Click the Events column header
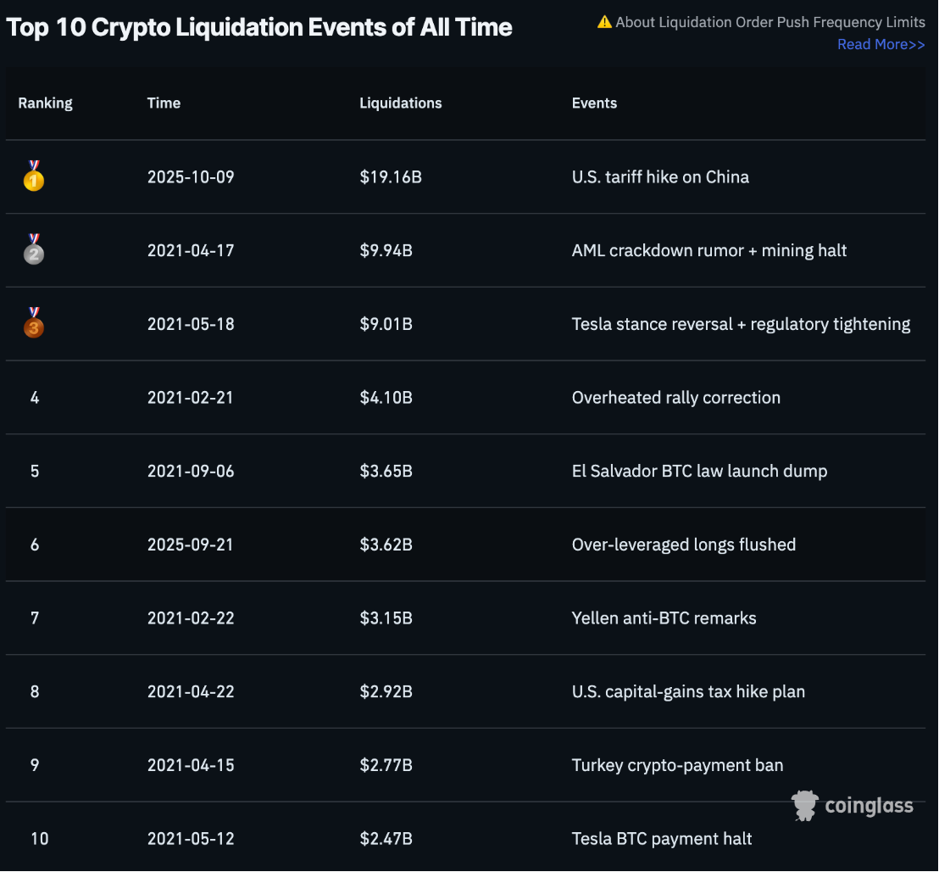Image resolution: width=939 pixels, height=872 pixels. (x=594, y=103)
